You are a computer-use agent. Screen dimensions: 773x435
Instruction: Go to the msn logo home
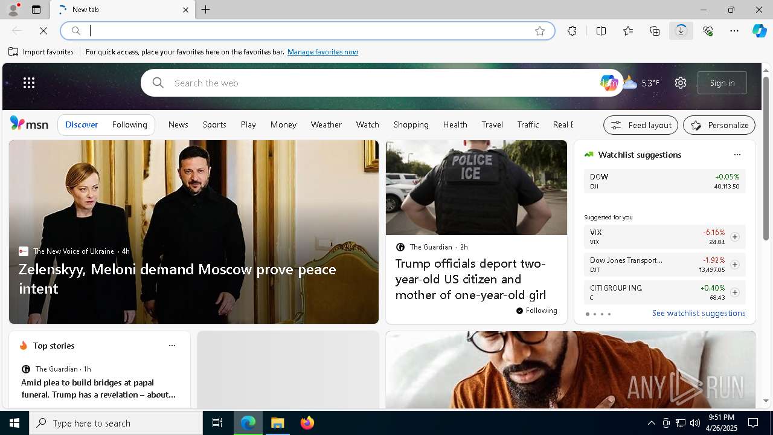click(x=29, y=124)
